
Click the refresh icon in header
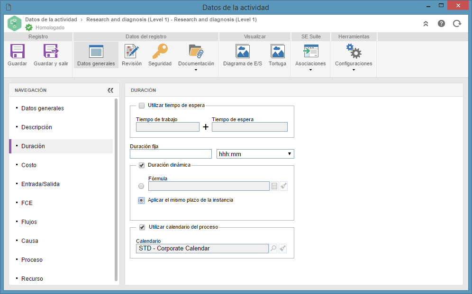tap(457, 24)
